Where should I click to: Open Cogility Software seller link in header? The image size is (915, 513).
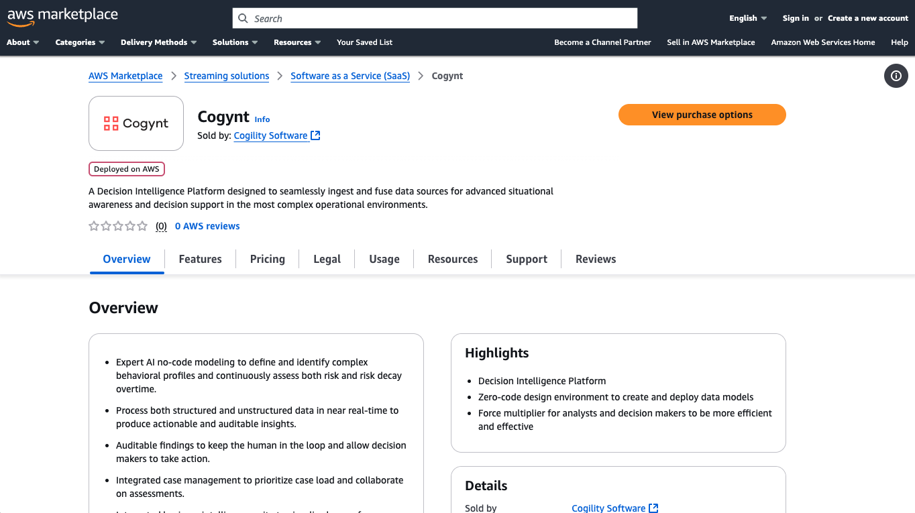point(270,135)
